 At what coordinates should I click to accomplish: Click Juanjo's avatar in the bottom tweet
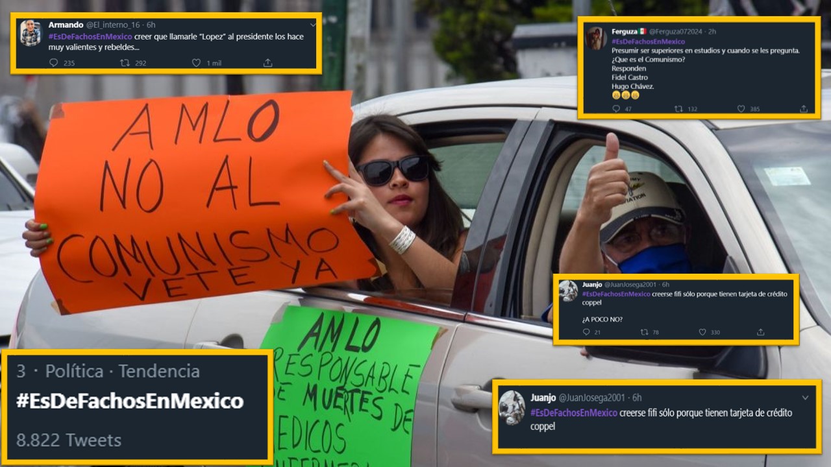coord(512,407)
